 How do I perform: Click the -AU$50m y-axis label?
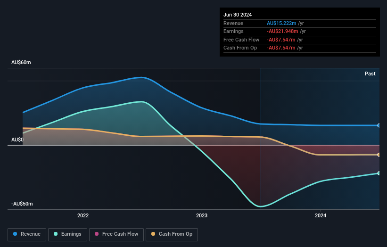coord(22,204)
